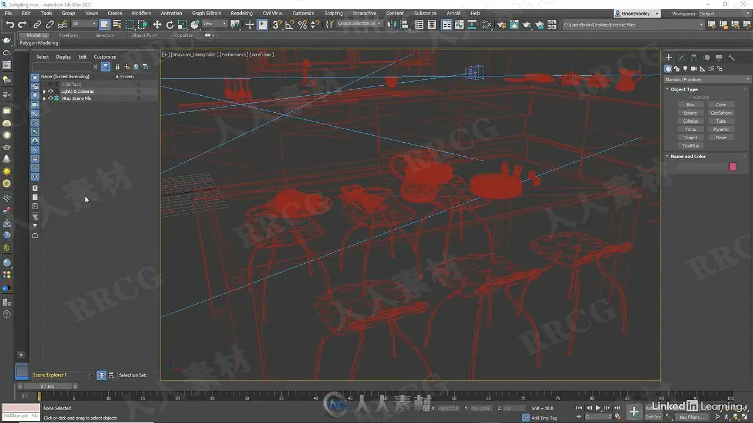Click the GeoSphere primitive button
The height and width of the screenshot is (423, 753).
[721, 113]
